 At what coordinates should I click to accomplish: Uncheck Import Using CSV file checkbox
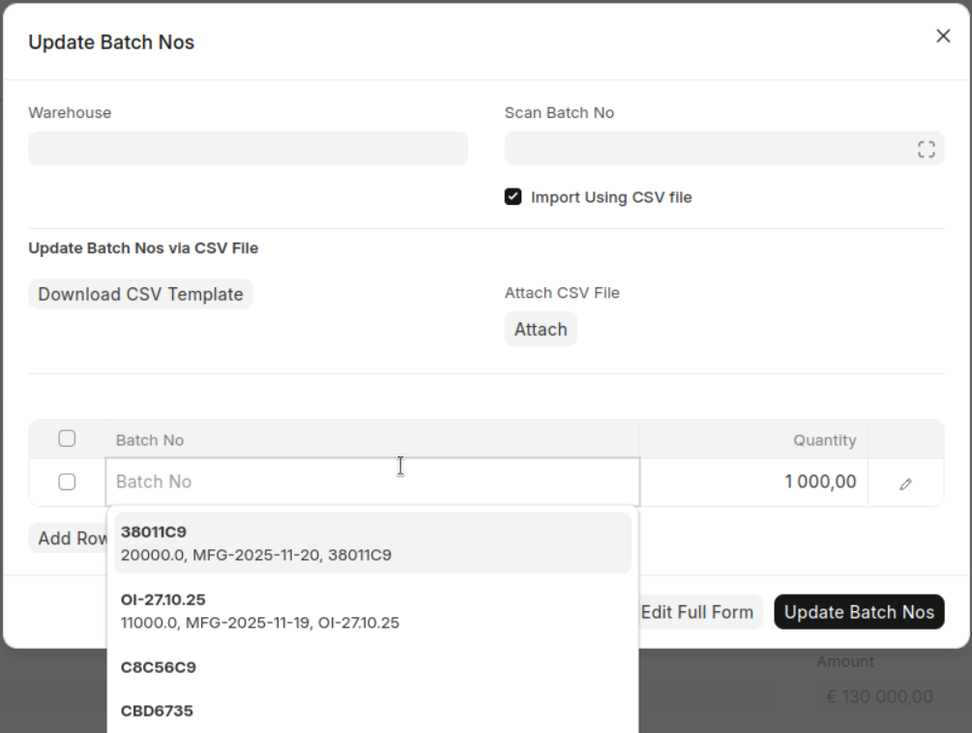click(514, 197)
